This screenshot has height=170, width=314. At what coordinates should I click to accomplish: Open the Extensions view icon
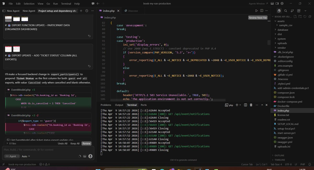click(299, 11)
